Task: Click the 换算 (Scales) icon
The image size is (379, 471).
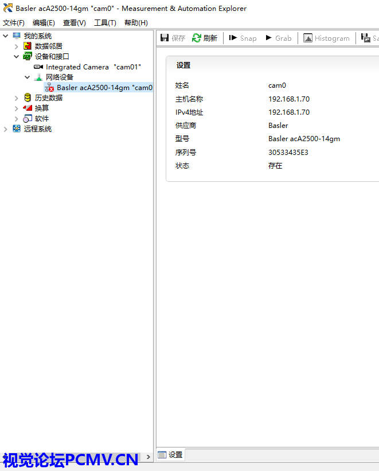Action: click(28, 108)
